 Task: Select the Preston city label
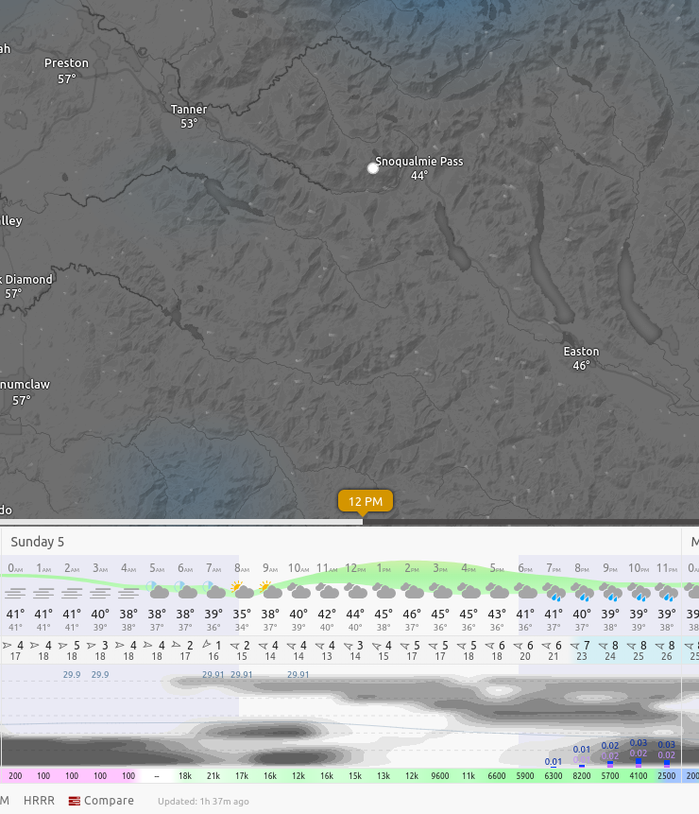coord(66,63)
